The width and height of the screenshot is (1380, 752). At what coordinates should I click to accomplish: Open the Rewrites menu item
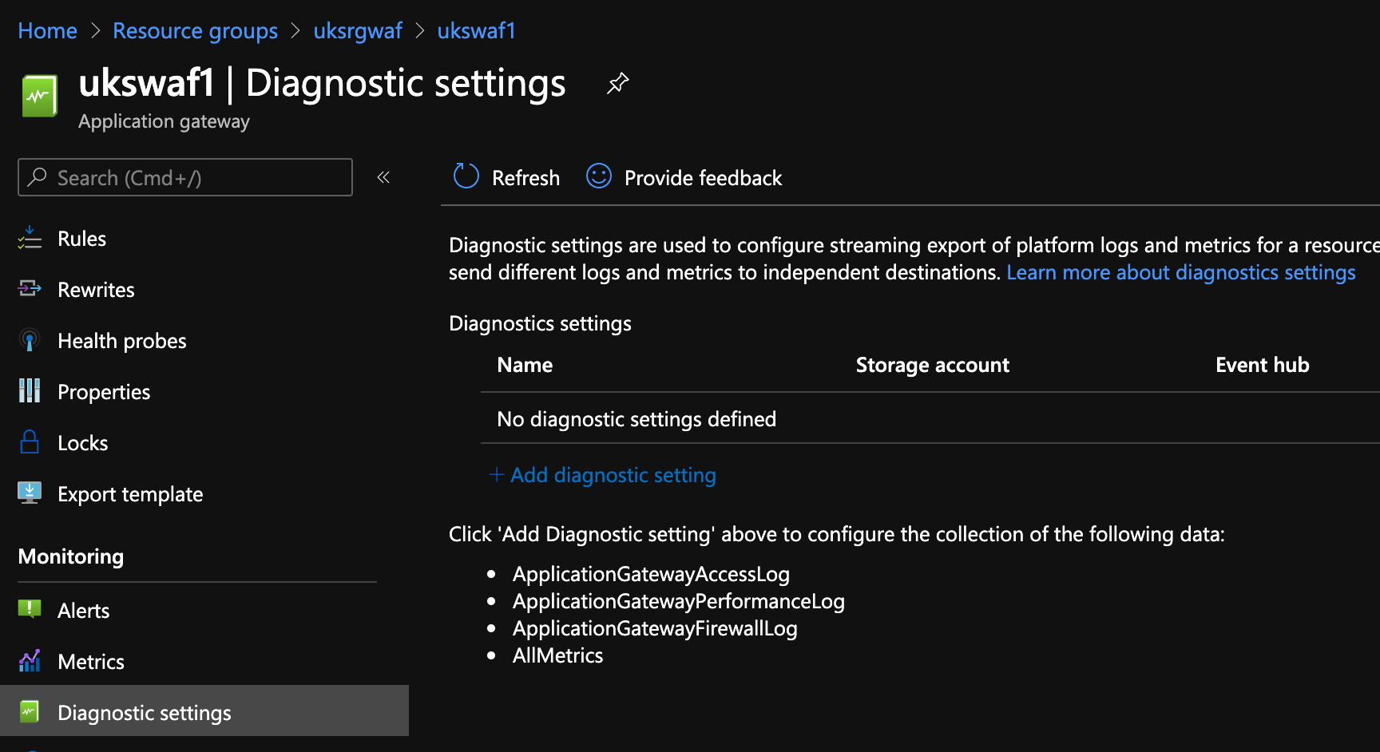pos(96,290)
